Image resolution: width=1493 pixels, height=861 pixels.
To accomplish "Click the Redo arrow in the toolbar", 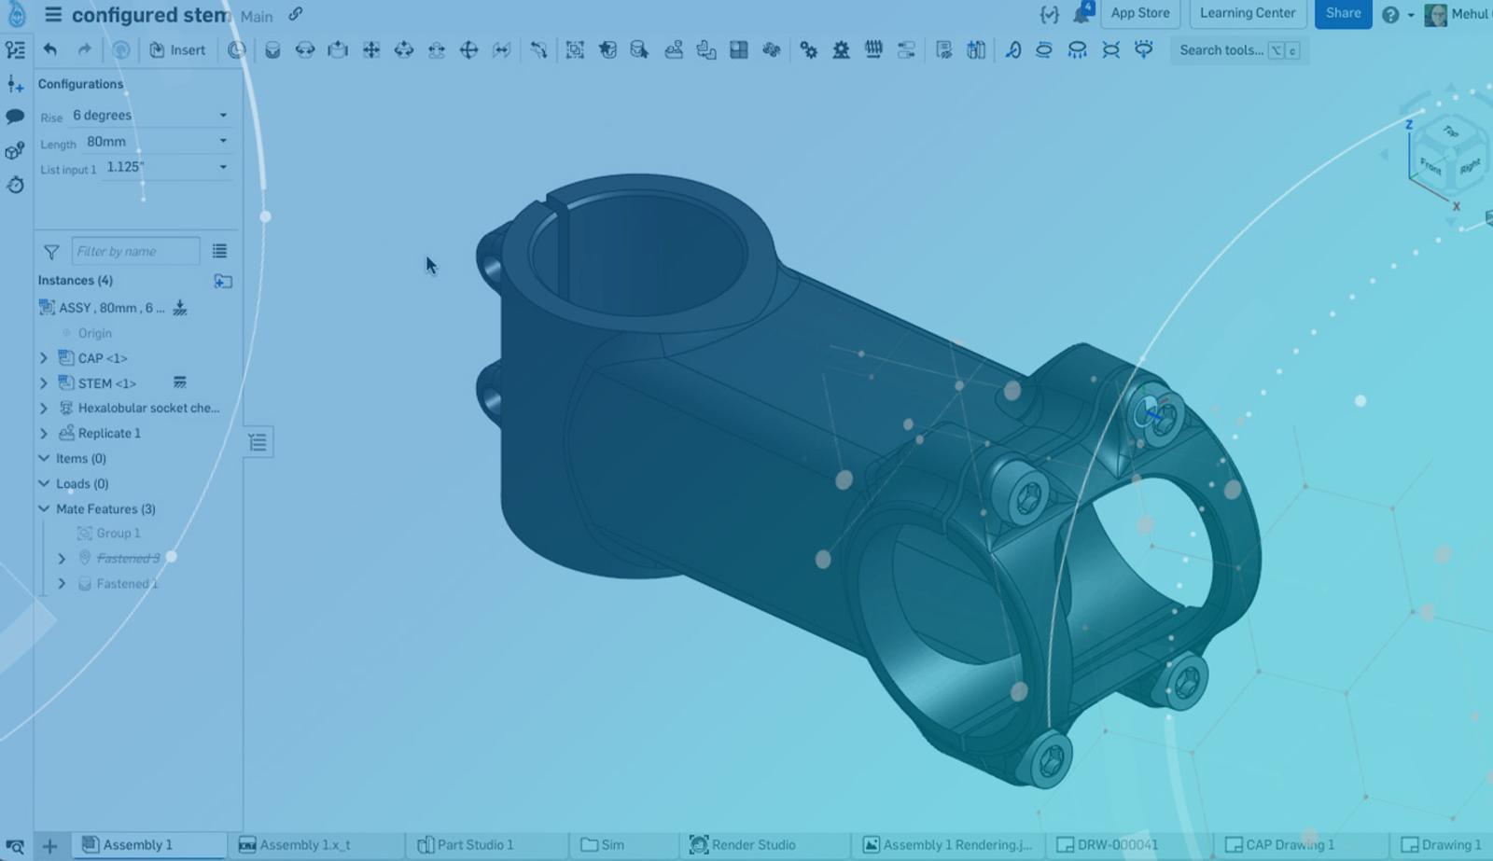I will pyautogui.click(x=84, y=50).
